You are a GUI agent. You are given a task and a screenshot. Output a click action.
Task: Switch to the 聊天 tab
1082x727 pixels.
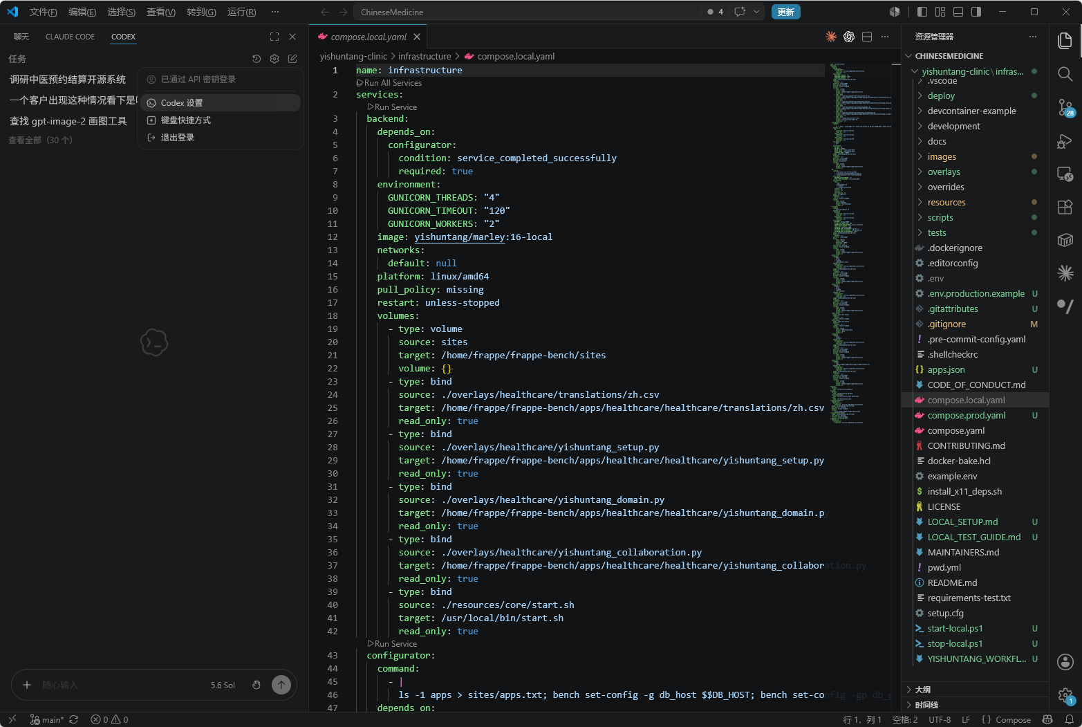(x=21, y=37)
